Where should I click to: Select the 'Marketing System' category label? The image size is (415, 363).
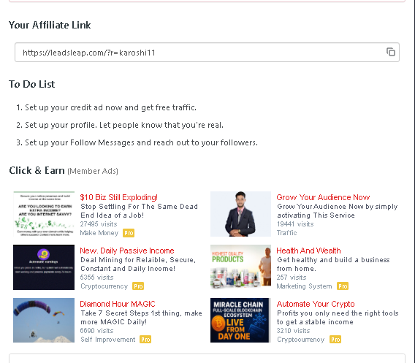point(305,286)
